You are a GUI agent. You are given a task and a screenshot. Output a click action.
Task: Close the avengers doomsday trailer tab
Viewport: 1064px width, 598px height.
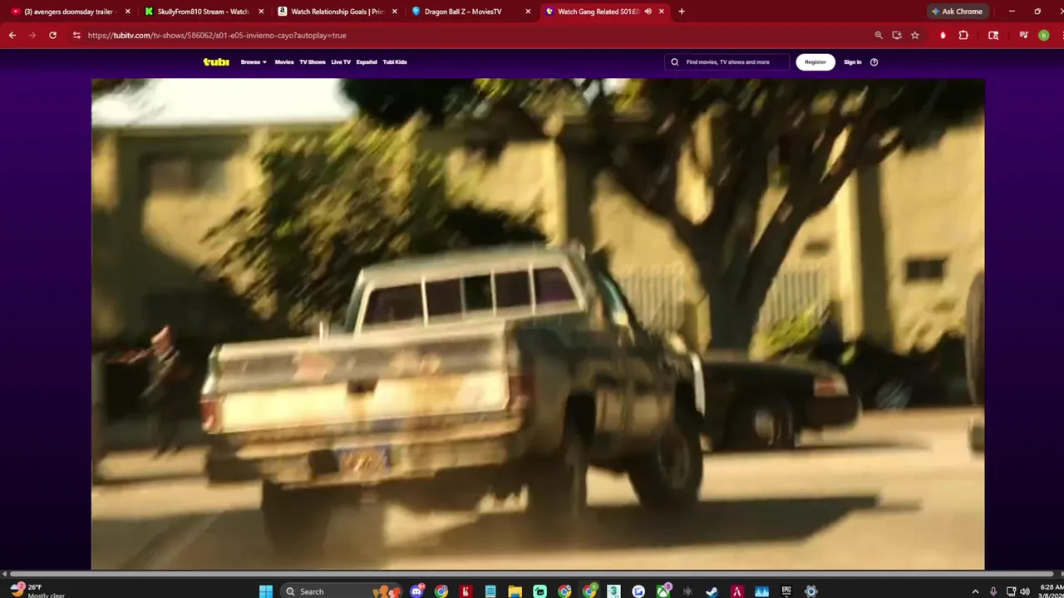point(127,12)
